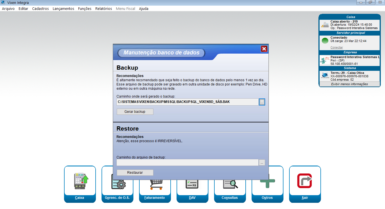Click the cash register icon in Caixa panel
Image resolution: width=385 pixels, height=209 pixels.
(325, 25)
